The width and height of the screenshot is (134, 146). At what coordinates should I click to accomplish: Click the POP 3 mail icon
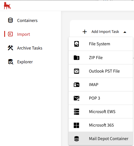(77, 98)
